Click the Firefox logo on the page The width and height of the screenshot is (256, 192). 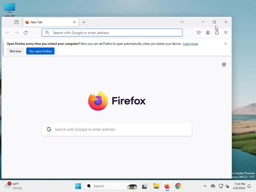117,100
